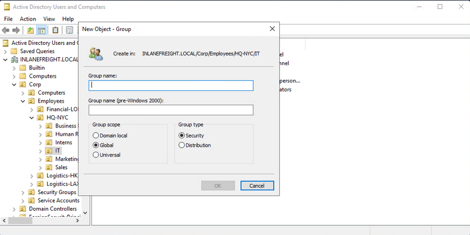Expand the Saved Queries tree node

[x=7, y=51]
